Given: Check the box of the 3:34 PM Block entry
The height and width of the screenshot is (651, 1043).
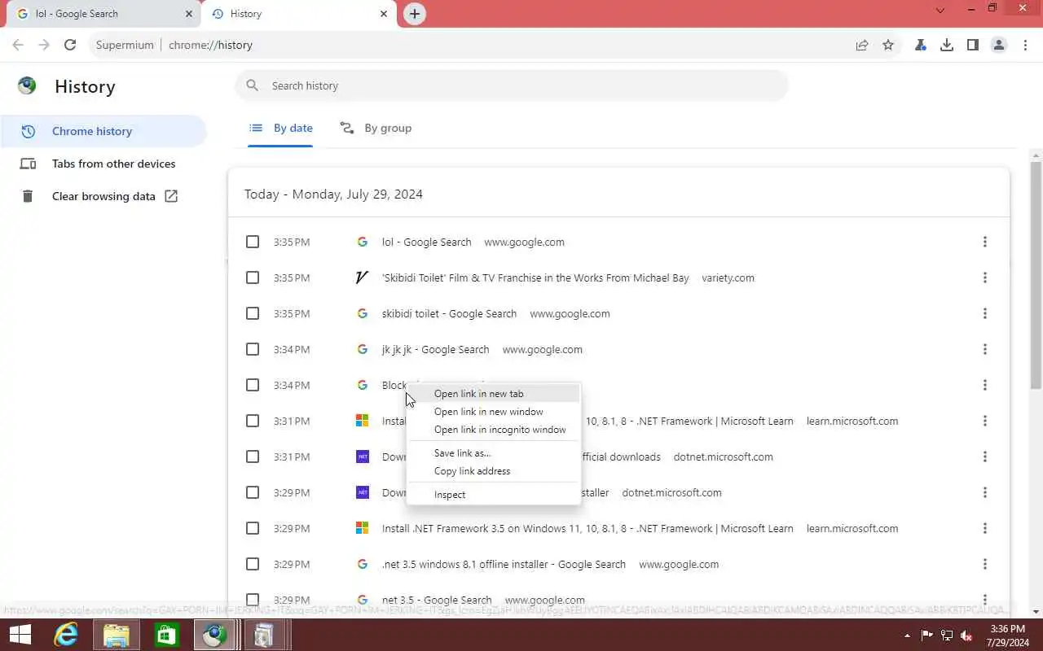Looking at the screenshot, I should pyautogui.click(x=253, y=385).
